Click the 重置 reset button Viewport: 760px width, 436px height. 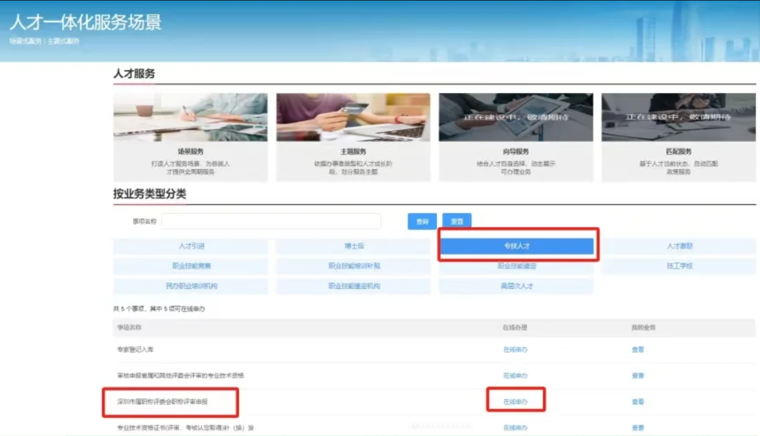click(x=457, y=221)
